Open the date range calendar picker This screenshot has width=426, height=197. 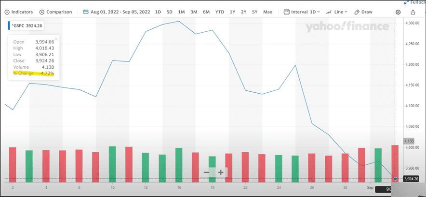click(116, 12)
